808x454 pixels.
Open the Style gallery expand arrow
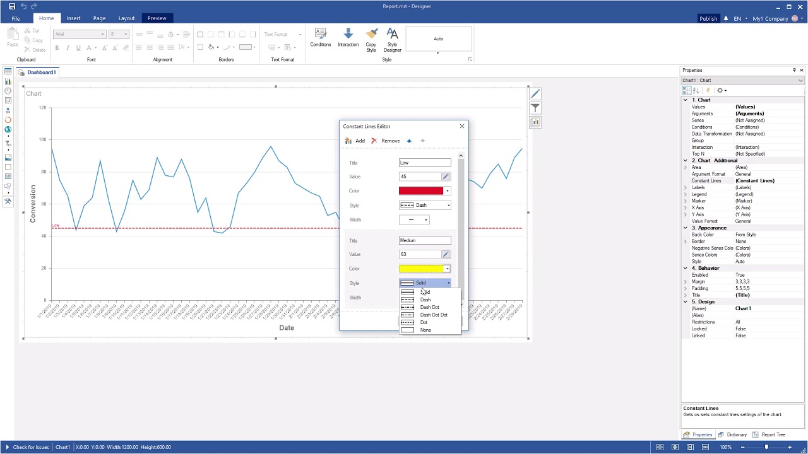pyautogui.click(x=437, y=53)
